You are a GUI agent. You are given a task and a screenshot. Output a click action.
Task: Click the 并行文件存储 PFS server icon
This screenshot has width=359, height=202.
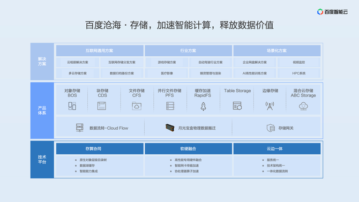[170, 106]
